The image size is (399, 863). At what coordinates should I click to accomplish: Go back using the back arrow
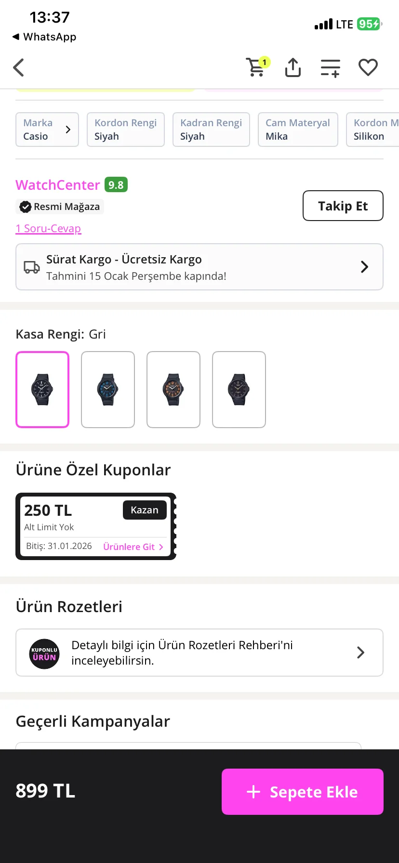coord(19,67)
